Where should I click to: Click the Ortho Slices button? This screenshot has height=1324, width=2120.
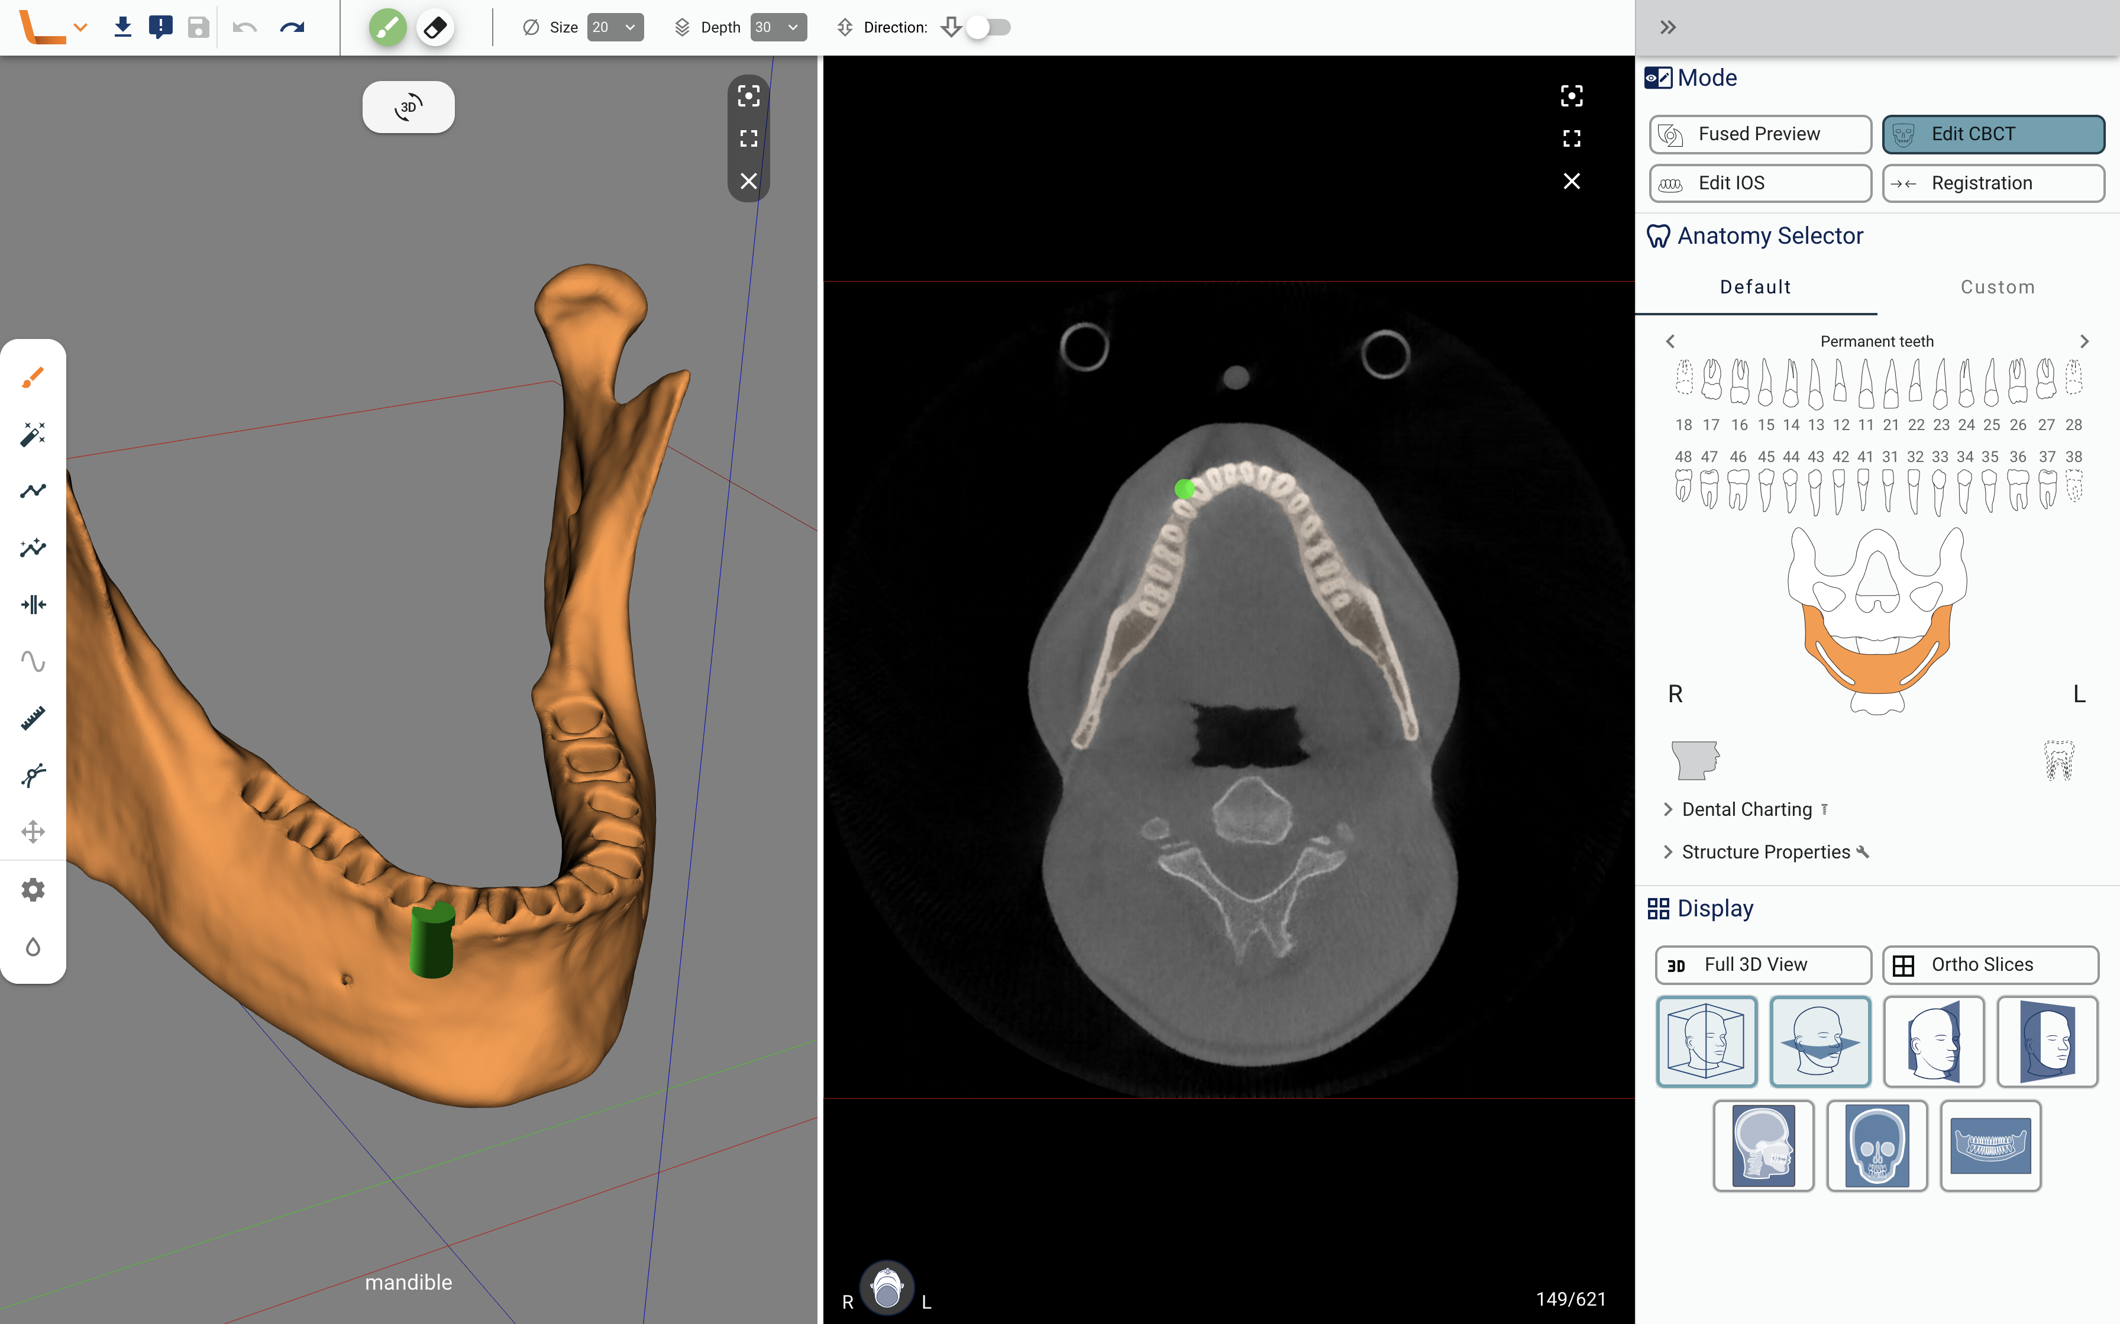tap(1990, 964)
